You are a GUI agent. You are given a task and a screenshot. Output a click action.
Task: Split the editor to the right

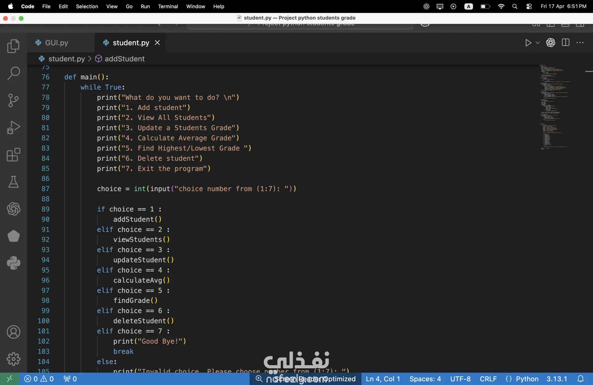566,43
